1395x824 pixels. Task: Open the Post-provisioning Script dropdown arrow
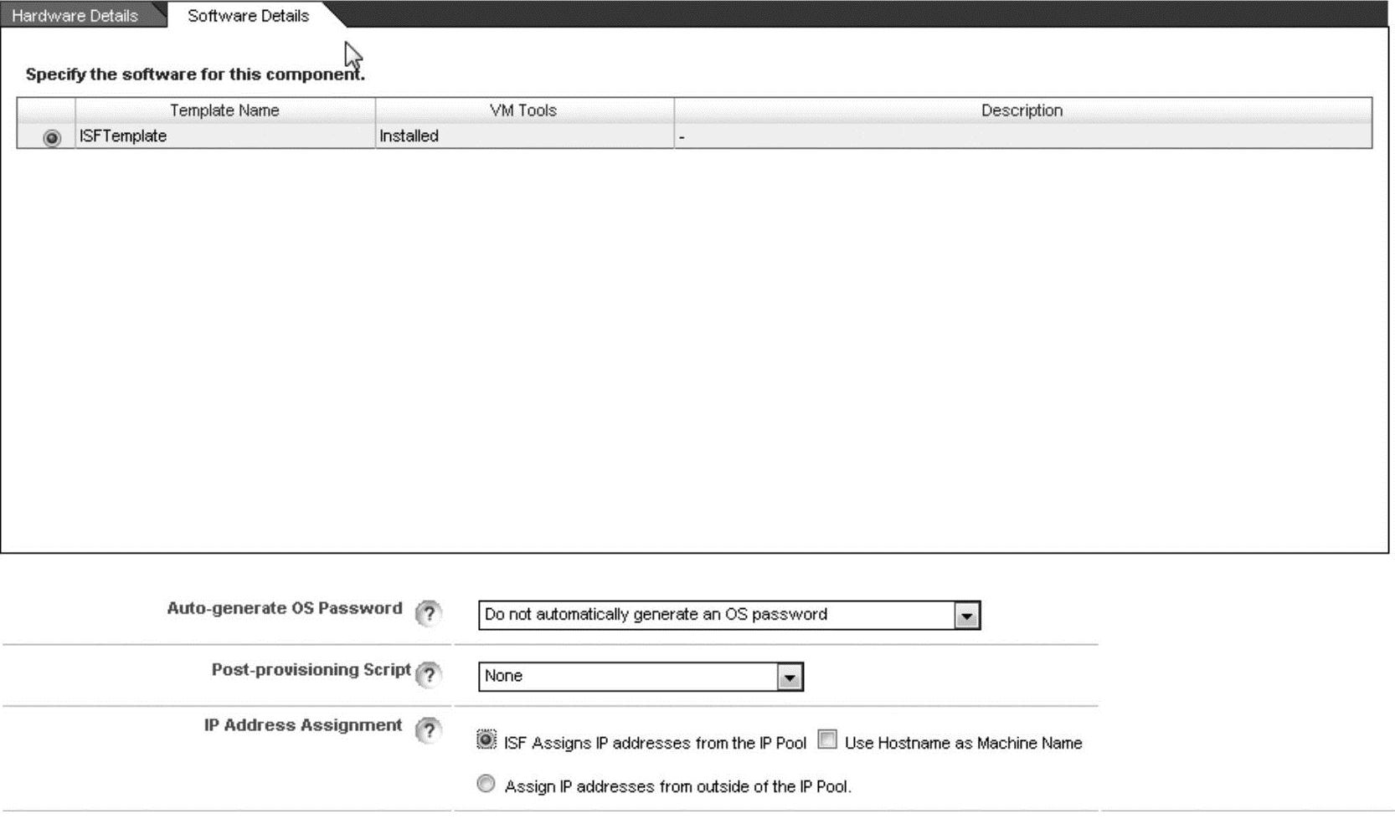coord(789,677)
